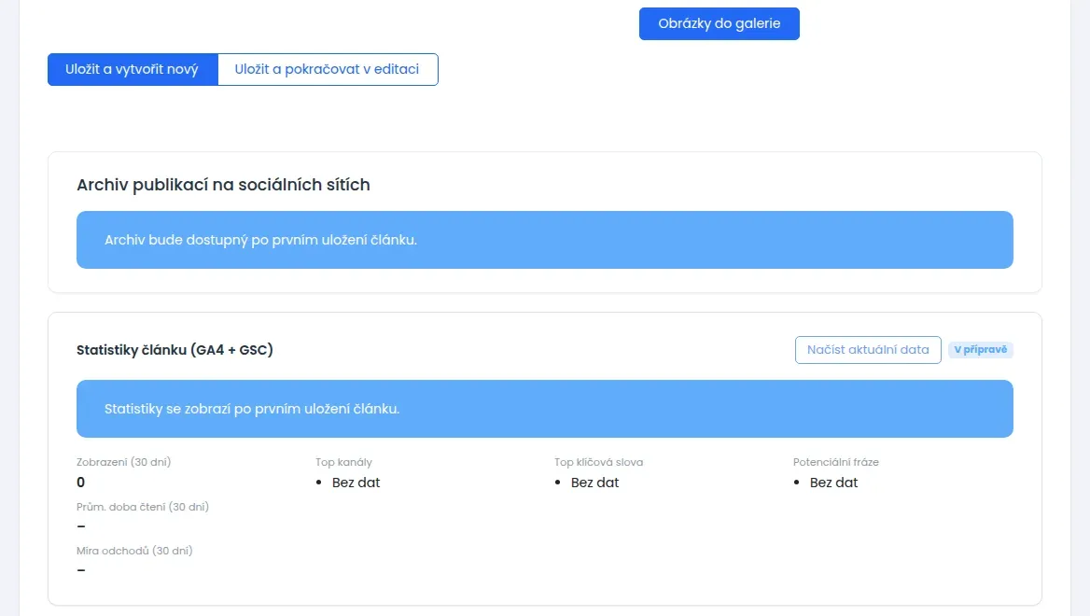This screenshot has height=616, width=1090.
Task: Open the Obrázky do galerie button
Action: coord(719,23)
